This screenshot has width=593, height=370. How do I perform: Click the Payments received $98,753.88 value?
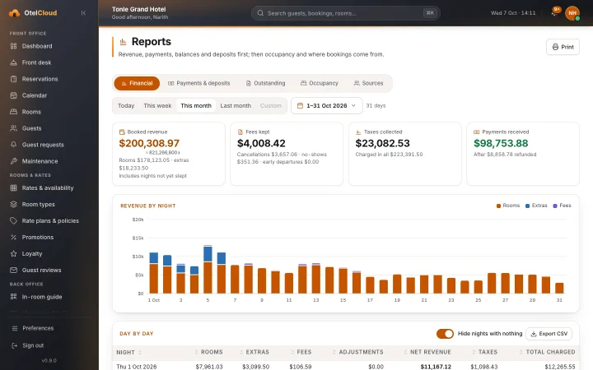coord(501,143)
